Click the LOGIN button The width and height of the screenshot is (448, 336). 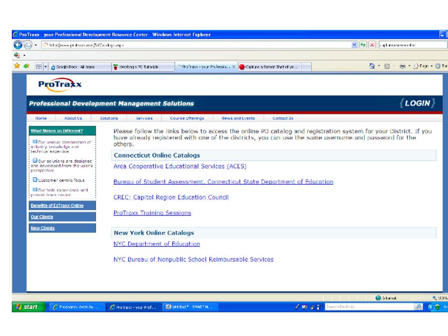click(417, 103)
